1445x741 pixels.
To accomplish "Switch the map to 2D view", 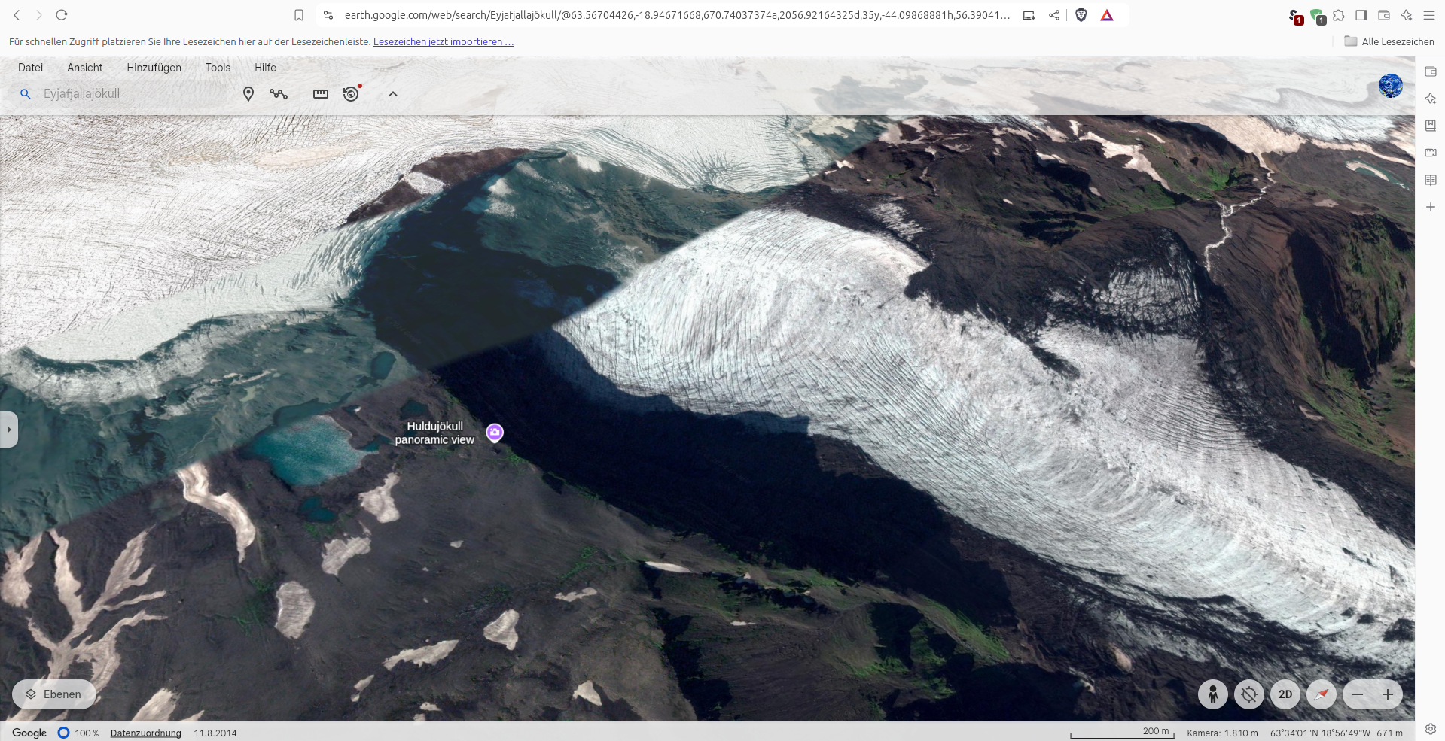I will 1285,694.
